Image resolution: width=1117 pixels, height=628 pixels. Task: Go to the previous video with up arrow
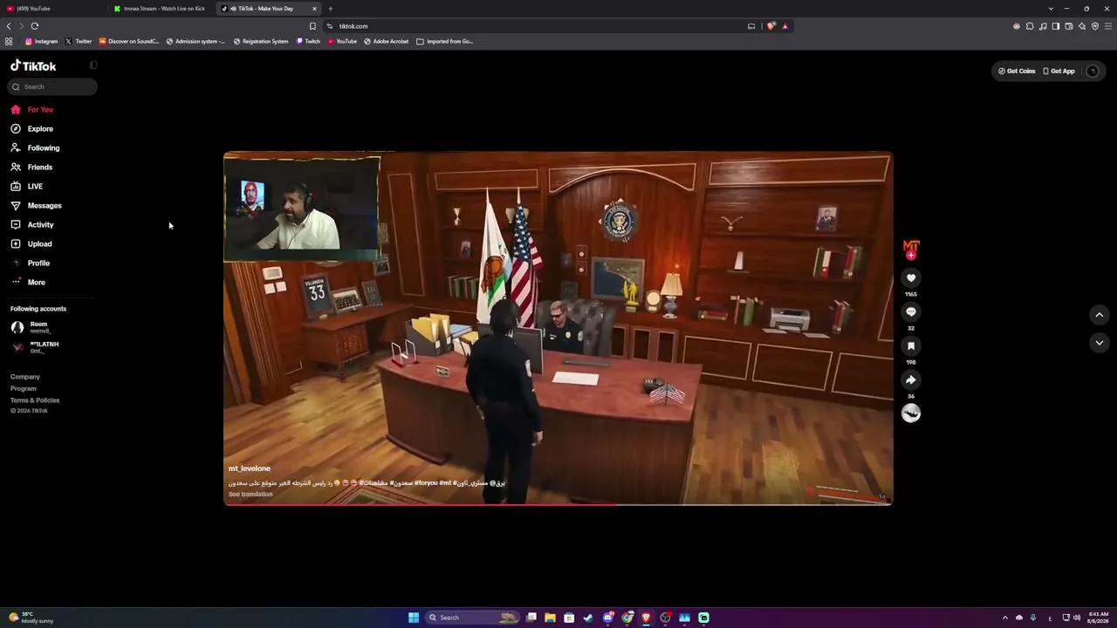[x=1100, y=315]
